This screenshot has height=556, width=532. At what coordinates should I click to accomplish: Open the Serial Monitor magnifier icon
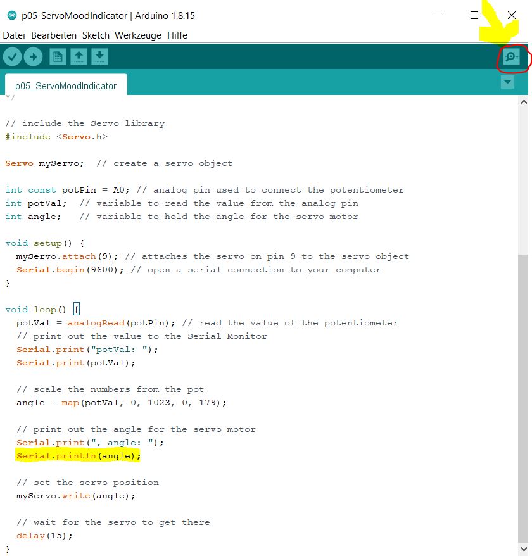tap(510, 58)
